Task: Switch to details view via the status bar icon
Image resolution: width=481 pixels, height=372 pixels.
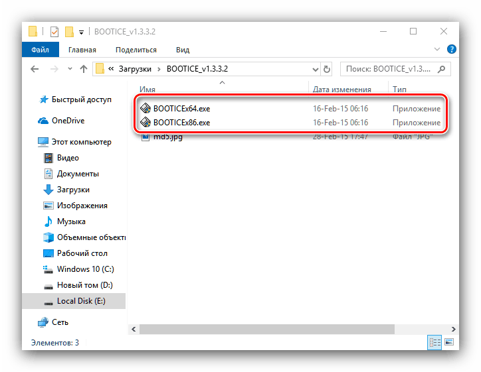Action: [x=434, y=342]
